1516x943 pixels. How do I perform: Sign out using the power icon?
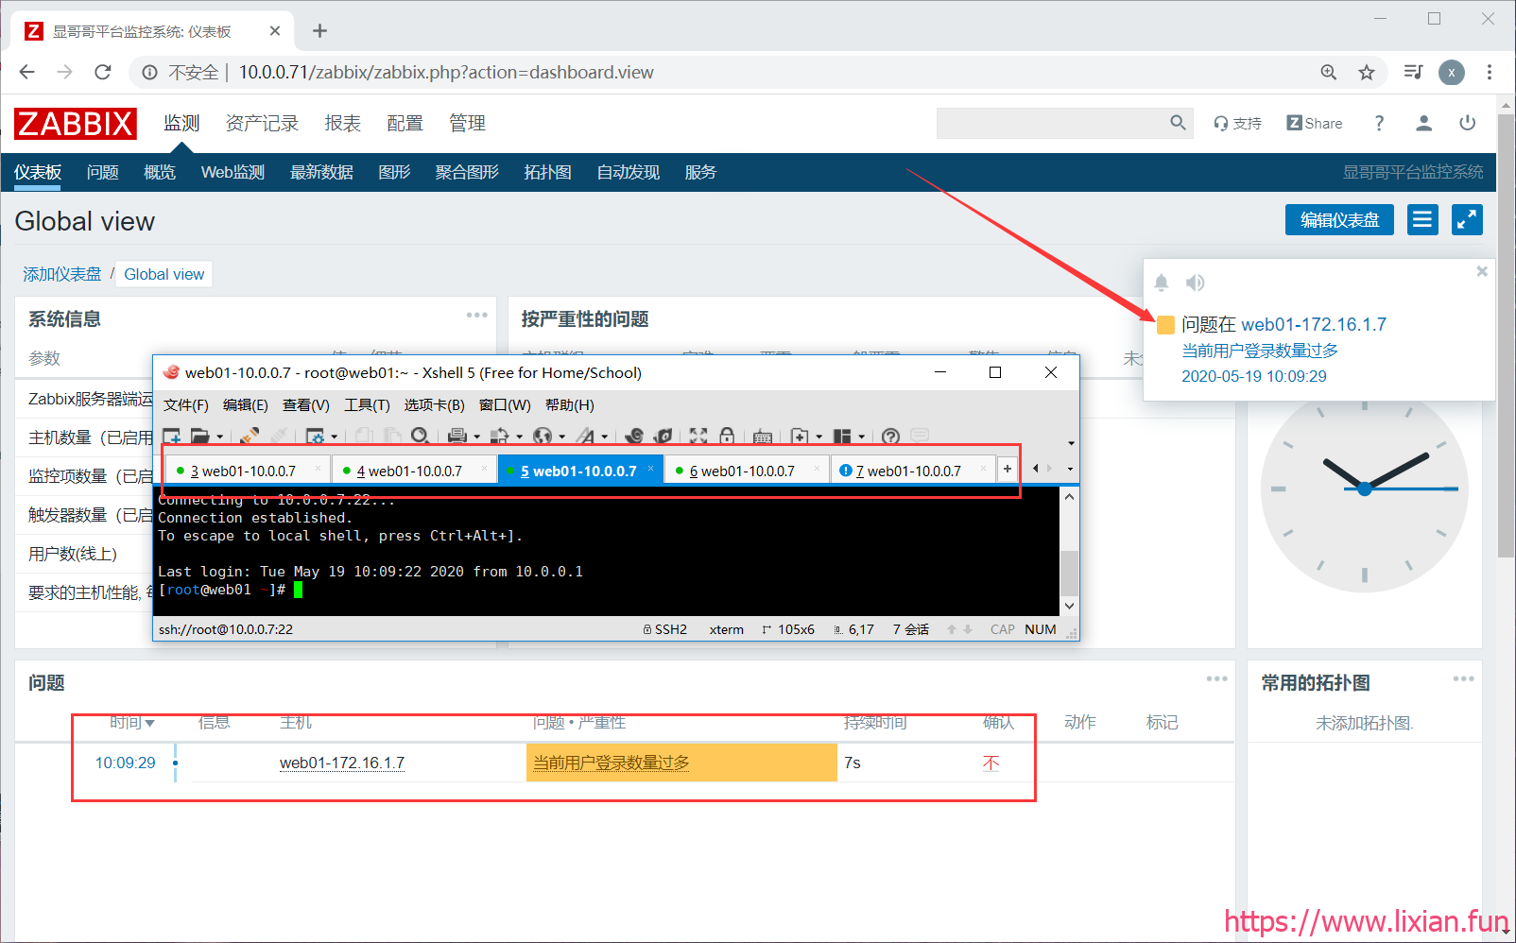(1467, 123)
